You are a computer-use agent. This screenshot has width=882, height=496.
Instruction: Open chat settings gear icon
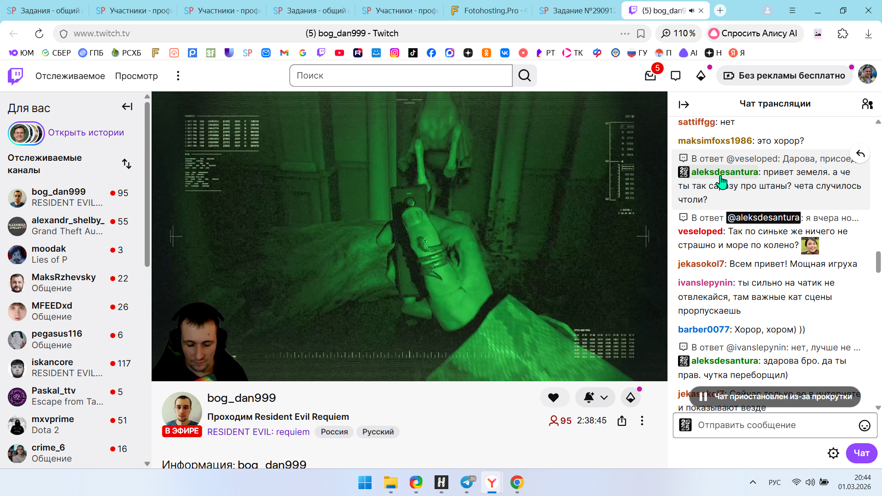tap(833, 453)
